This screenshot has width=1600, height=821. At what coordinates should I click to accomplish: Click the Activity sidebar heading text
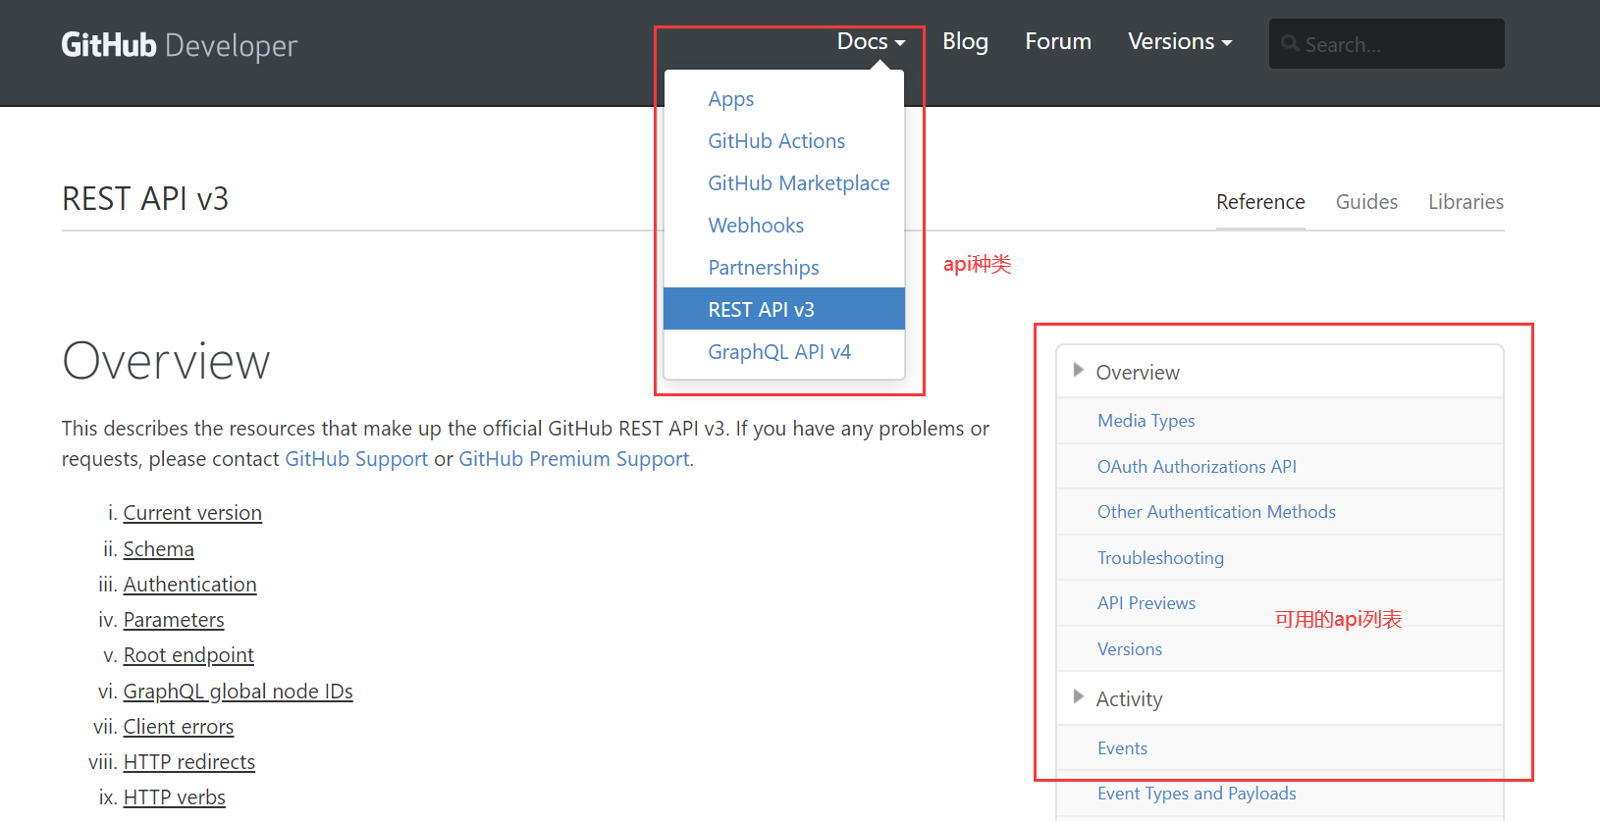[1129, 699]
